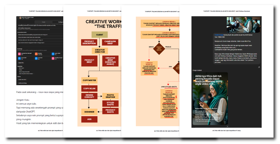Click the CLIENT box in workflow chart
280x144 pixels.
tap(100, 35)
